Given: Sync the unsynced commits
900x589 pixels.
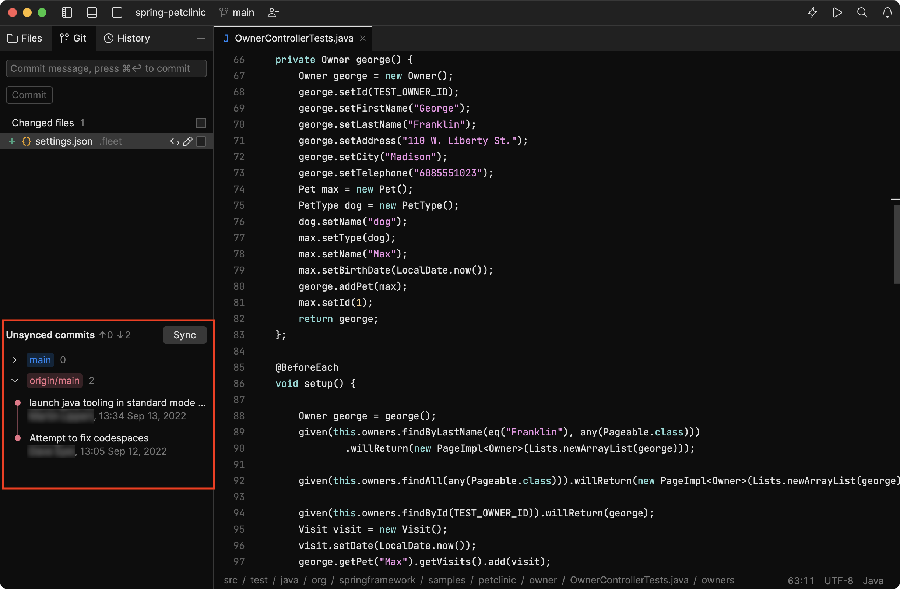Looking at the screenshot, I should (184, 335).
